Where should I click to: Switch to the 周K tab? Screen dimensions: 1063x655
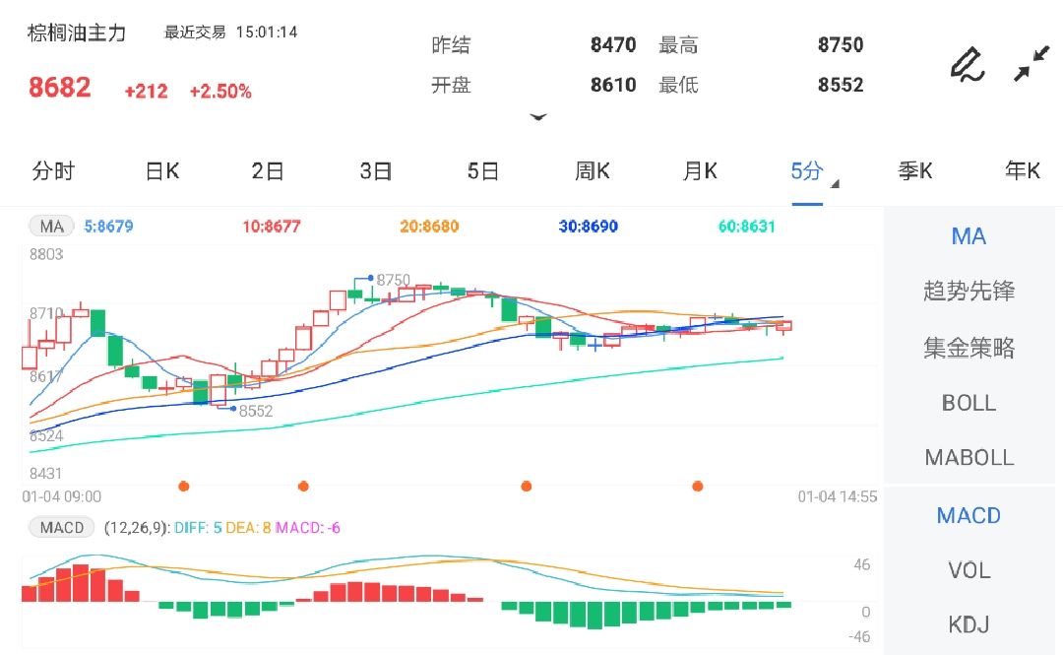[x=592, y=171]
